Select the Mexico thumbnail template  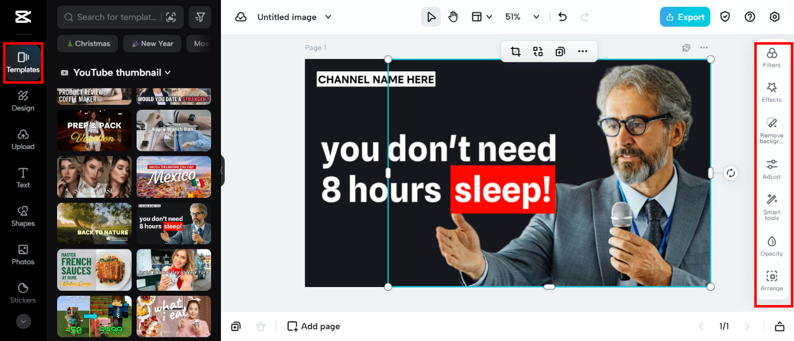tap(174, 175)
